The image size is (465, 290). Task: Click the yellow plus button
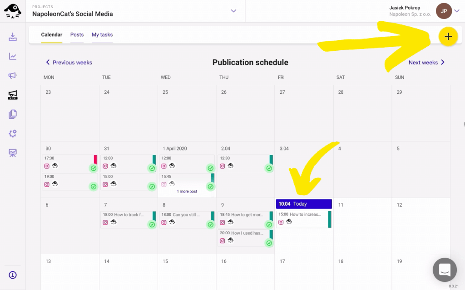(448, 36)
